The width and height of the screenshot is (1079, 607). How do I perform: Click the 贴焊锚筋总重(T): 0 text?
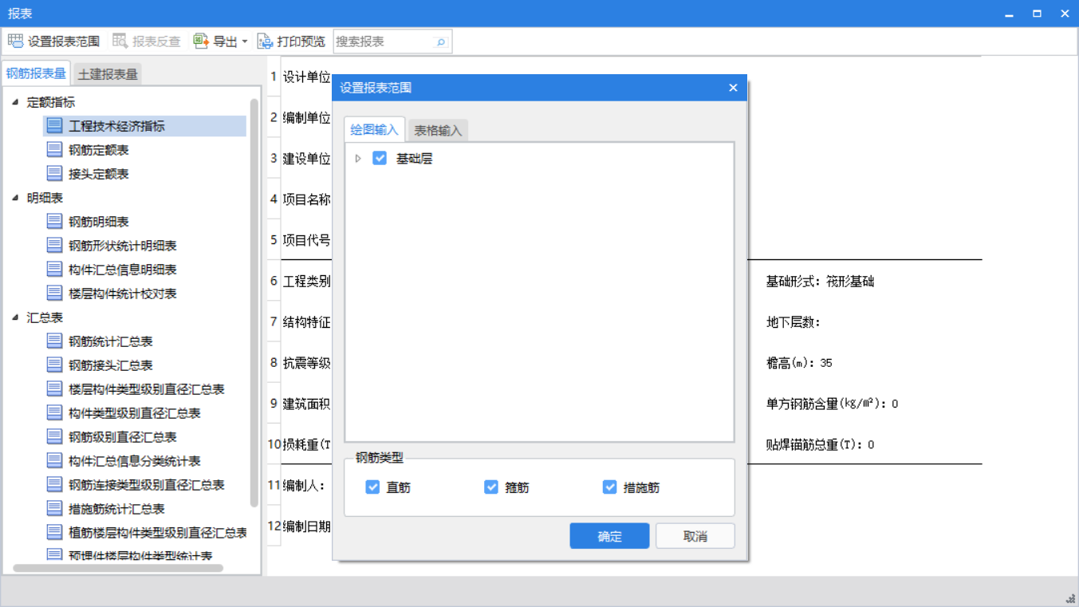(820, 444)
